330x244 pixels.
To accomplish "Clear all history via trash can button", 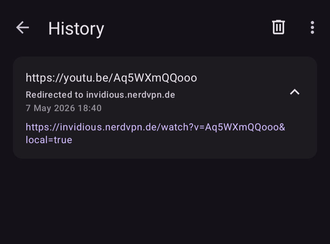I will (x=278, y=27).
